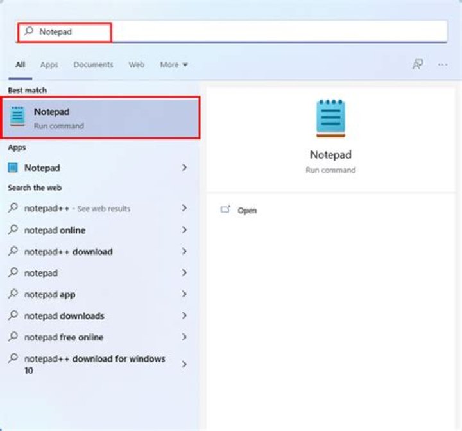Expand chevron for 'notepad free online'

[x=184, y=337]
